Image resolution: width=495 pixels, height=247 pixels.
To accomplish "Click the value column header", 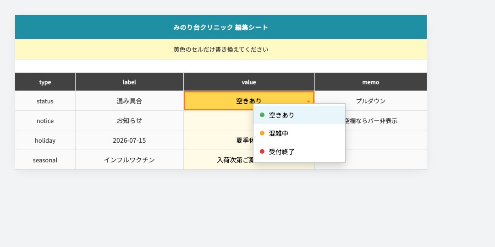I will [249, 82].
